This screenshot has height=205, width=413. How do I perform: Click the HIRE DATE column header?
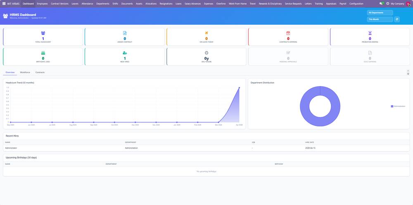pos(309,142)
